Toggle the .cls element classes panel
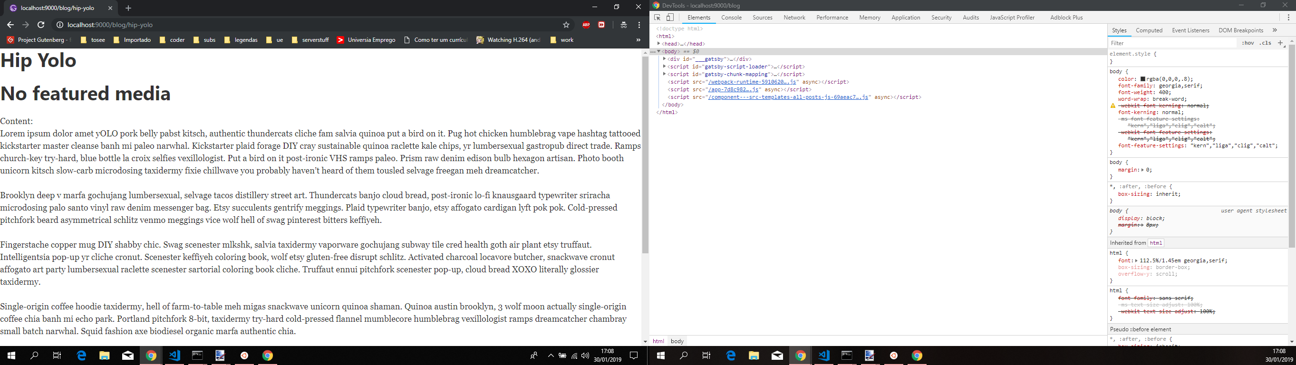1296x365 pixels. [x=1265, y=43]
